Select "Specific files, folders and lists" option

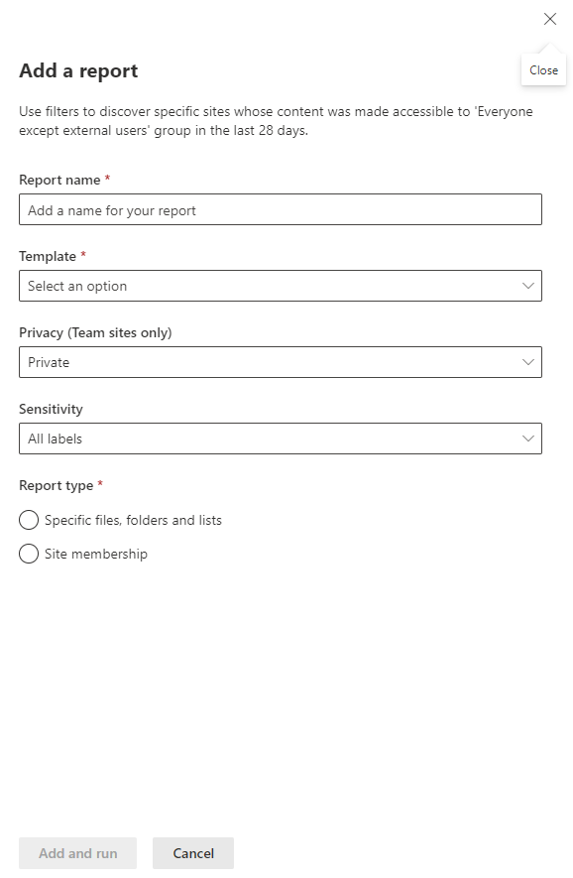coord(29,520)
